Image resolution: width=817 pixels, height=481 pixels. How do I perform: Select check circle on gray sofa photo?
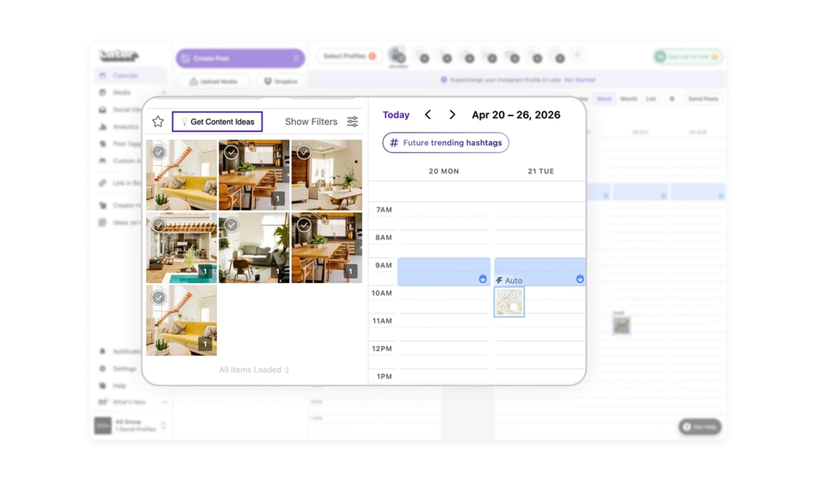pyautogui.click(x=232, y=225)
